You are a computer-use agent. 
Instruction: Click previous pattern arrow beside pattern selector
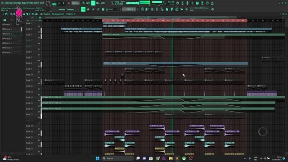point(121,9)
